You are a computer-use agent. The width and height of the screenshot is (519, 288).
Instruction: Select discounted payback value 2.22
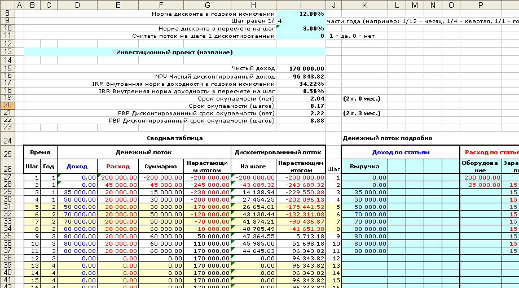tap(301, 113)
